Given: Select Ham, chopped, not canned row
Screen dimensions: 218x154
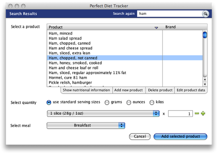Looking at the screenshot, I should click(125, 58).
